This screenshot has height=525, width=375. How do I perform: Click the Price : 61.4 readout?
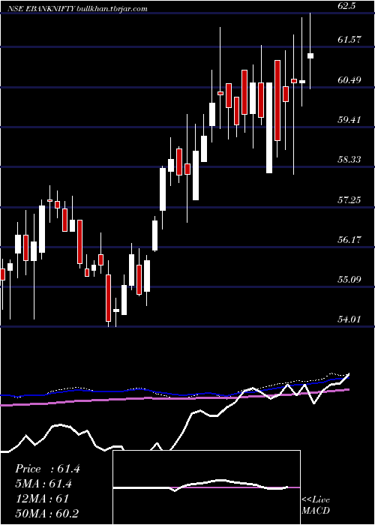47,469
